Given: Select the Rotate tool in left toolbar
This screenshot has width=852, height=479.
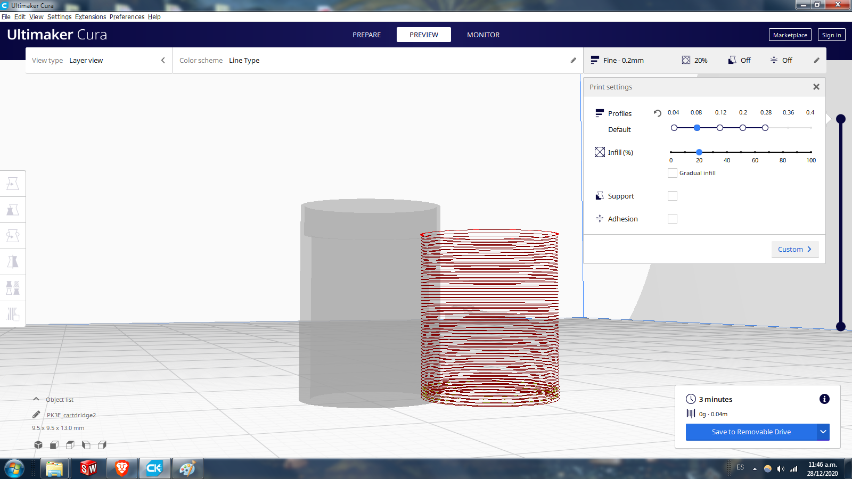Looking at the screenshot, I should tap(13, 236).
